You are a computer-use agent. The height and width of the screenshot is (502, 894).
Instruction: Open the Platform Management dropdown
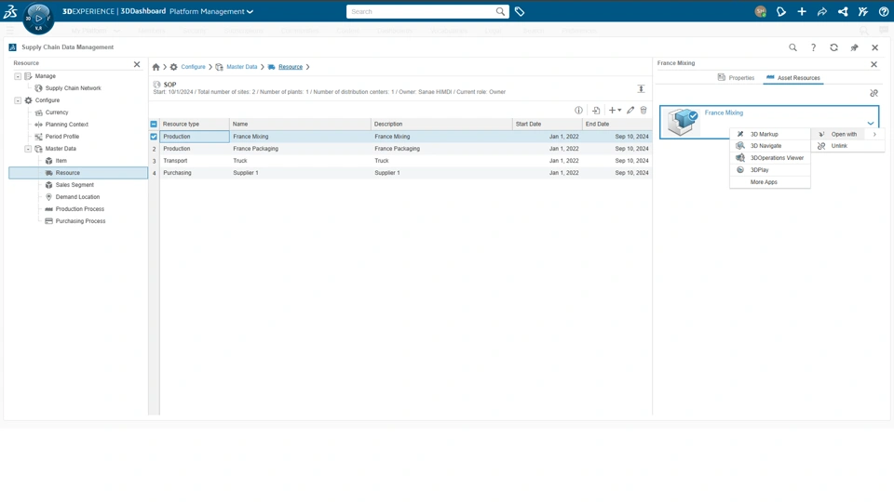pyautogui.click(x=211, y=11)
